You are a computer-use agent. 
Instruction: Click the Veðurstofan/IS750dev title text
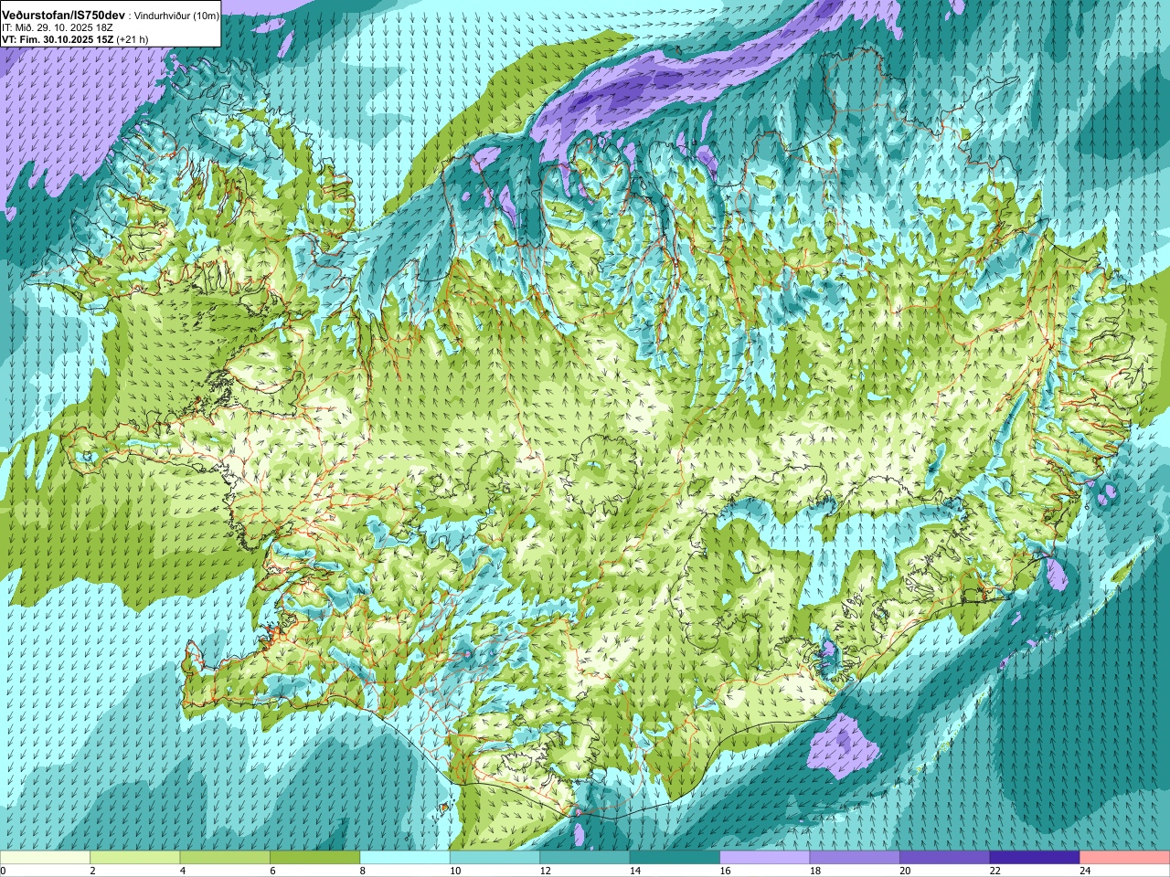point(63,16)
